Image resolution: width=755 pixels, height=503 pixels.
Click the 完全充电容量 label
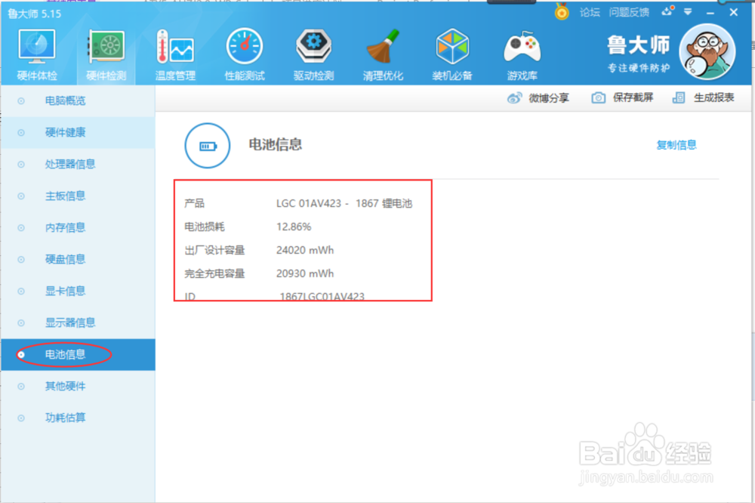[214, 273]
